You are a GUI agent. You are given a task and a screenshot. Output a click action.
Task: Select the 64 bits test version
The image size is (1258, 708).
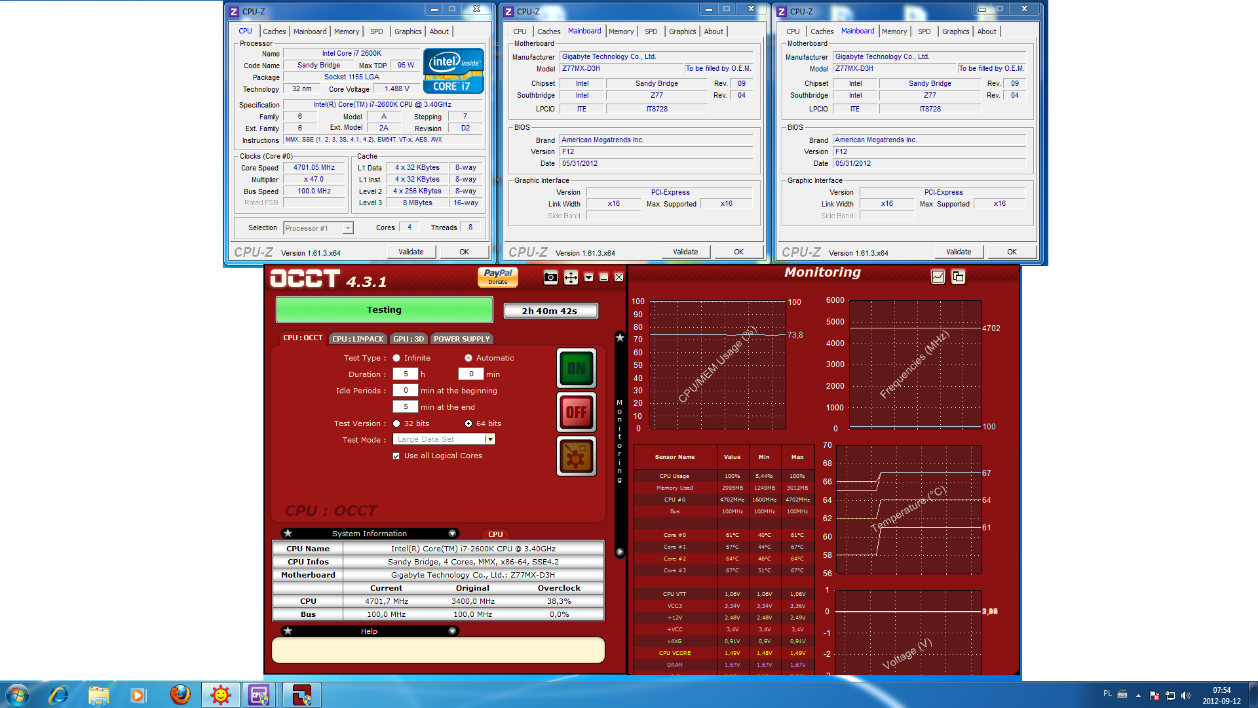468,423
